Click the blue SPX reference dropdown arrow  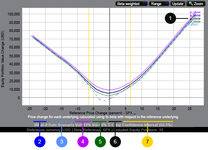pos(135,114)
